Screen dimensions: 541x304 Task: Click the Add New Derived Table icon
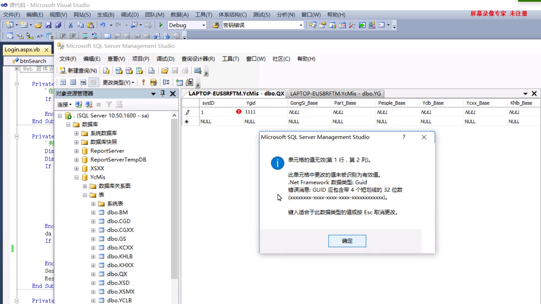pos(189,82)
